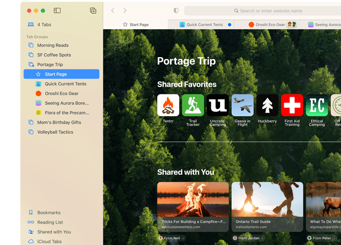341x245 pixels.
Task: Open the Trail Tracker favorite icon
Action: click(x=193, y=105)
